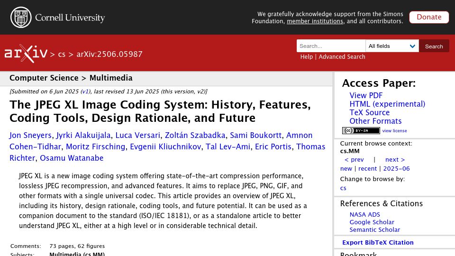The height and width of the screenshot is (256, 455).
Task: Open the recent listings link
Action: click(x=367, y=169)
